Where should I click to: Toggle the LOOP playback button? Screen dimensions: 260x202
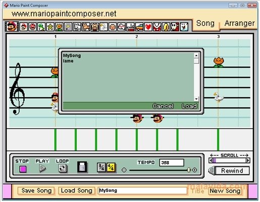pos(63,168)
